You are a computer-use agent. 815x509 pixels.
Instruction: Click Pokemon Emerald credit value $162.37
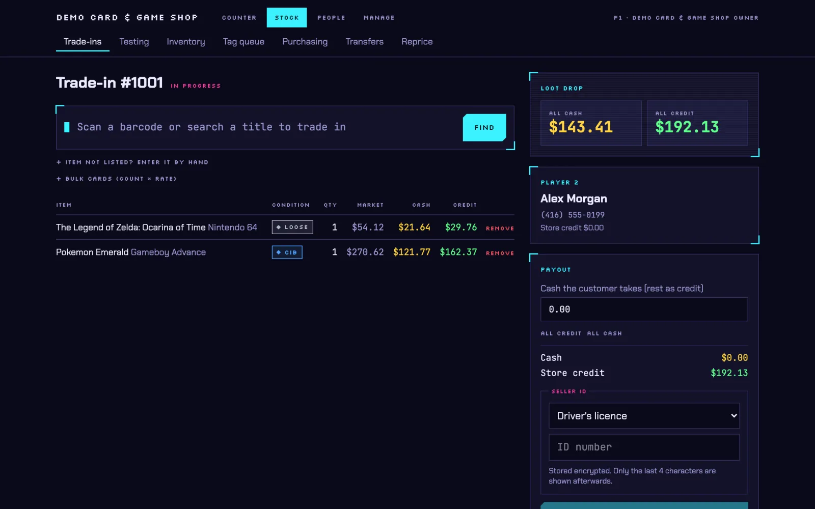click(x=458, y=252)
